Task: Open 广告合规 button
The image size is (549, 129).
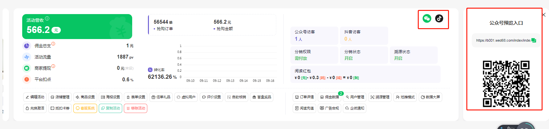Action: [x=329, y=108]
